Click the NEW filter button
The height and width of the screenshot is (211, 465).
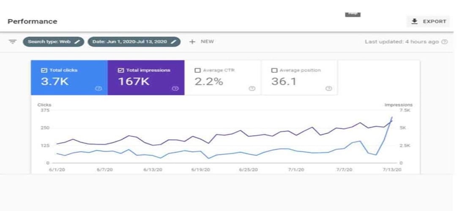[x=207, y=42]
